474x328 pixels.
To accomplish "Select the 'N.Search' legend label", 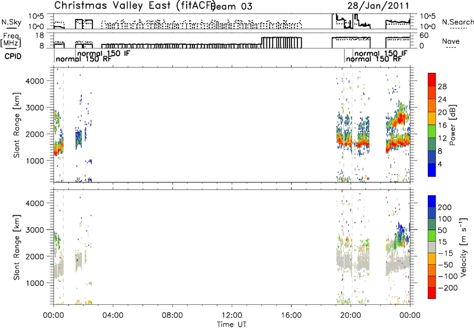I will pyautogui.click(x=457, y=22).
